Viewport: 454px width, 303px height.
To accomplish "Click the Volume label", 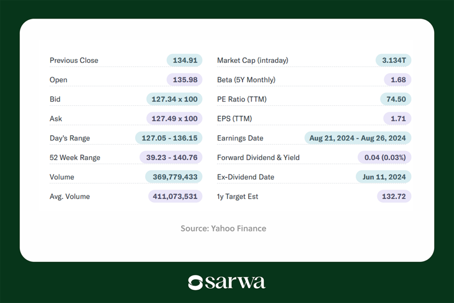I will 62,177.
